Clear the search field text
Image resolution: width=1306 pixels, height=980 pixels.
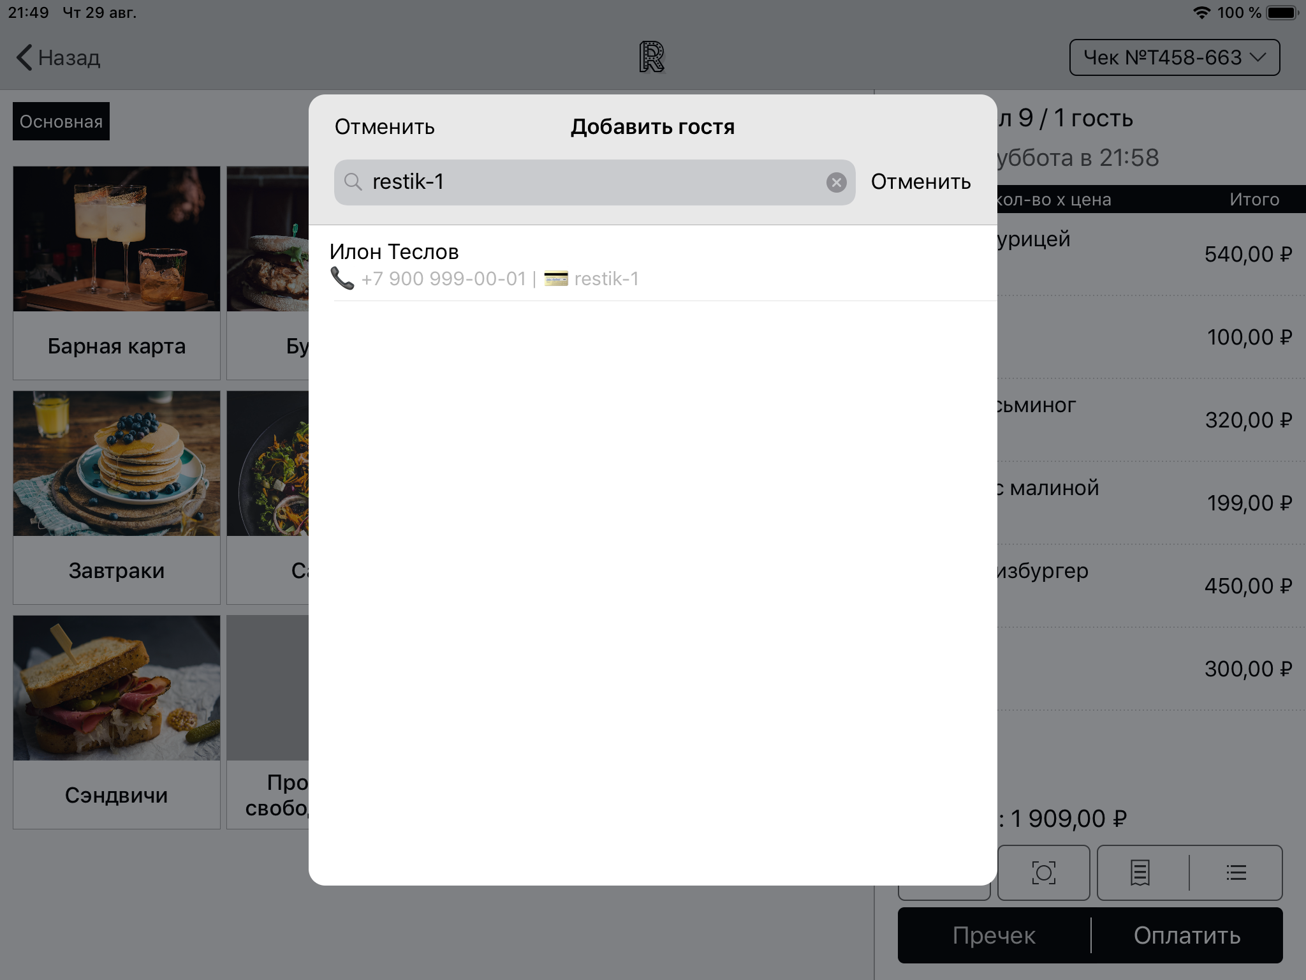point(836,182)
